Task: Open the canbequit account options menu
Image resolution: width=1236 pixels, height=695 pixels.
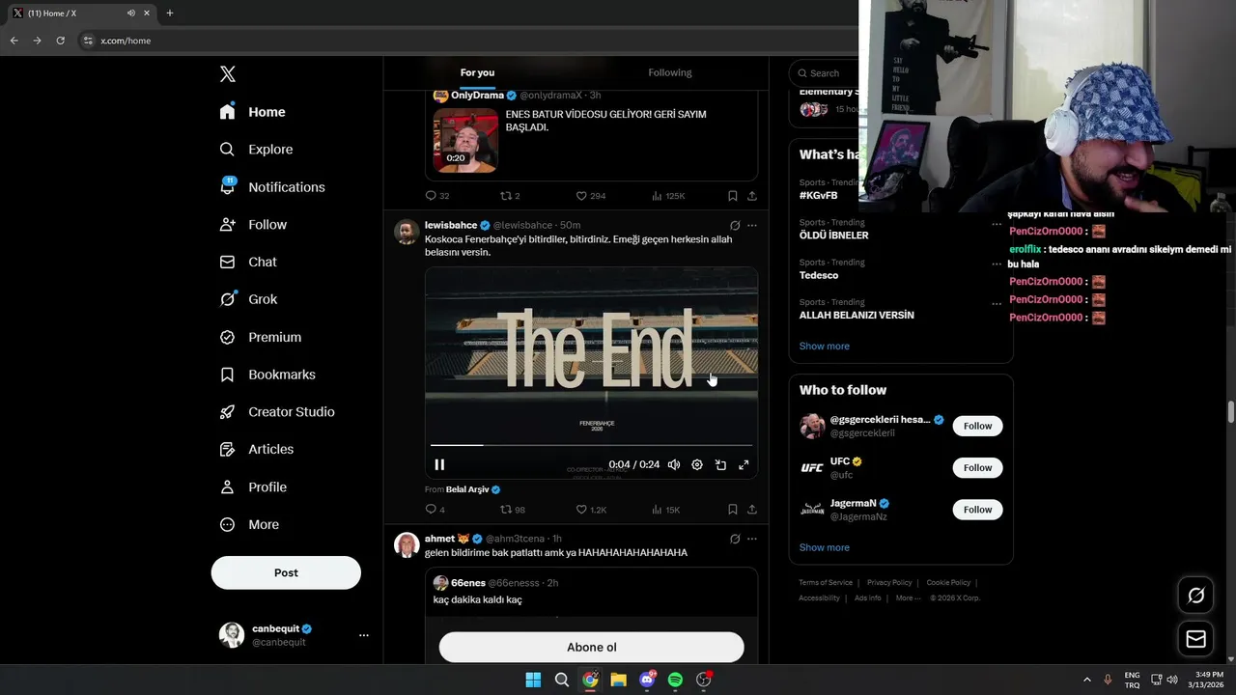Action: click(364, 635)
